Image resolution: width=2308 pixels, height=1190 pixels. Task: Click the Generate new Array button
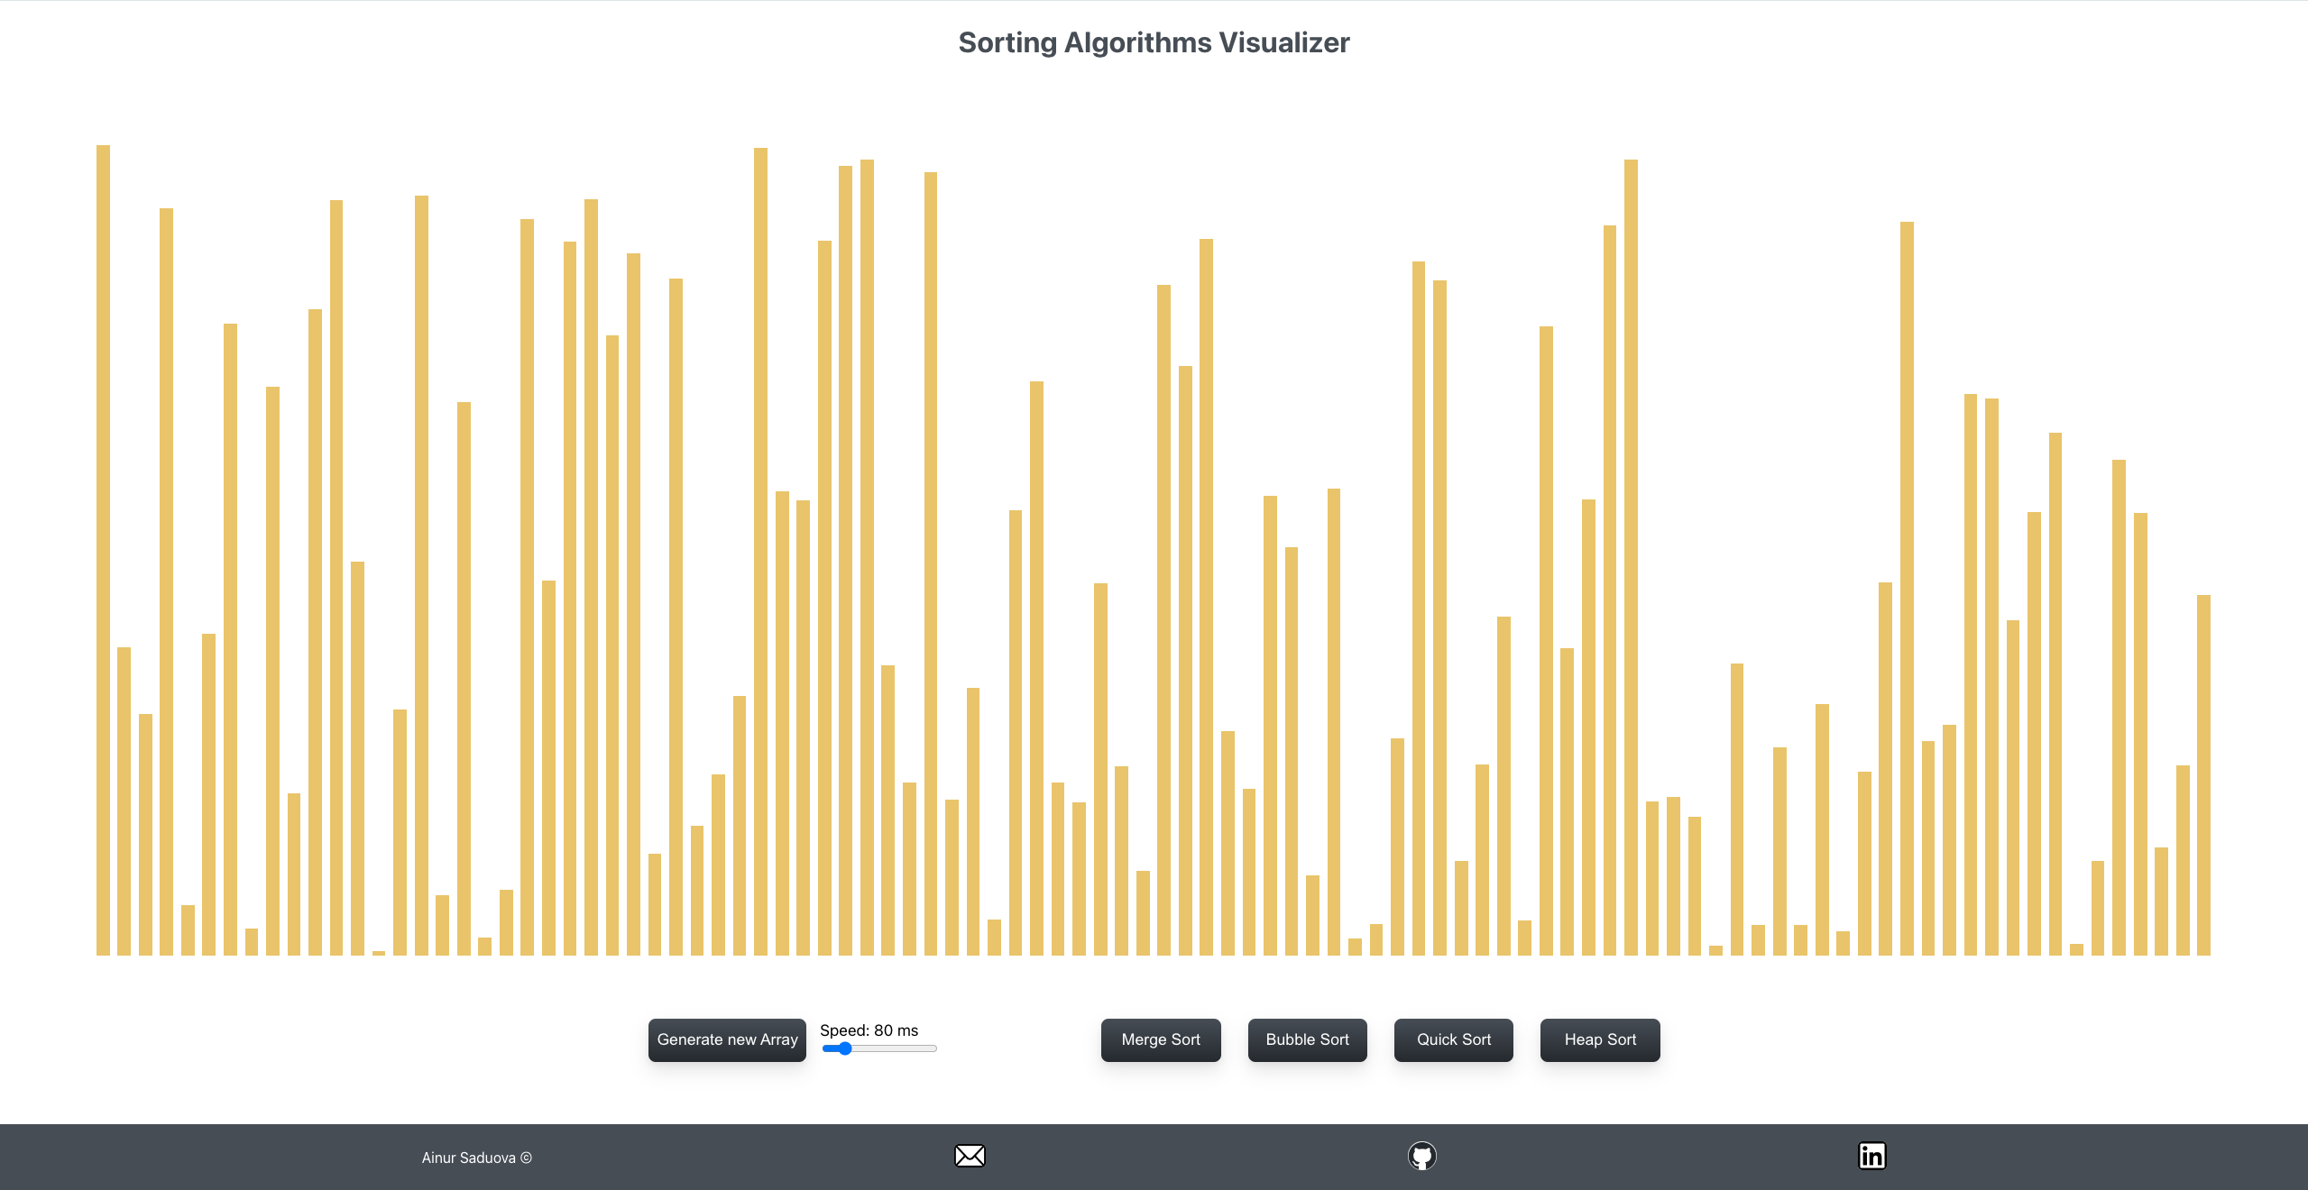click(x=727, y=1039)
